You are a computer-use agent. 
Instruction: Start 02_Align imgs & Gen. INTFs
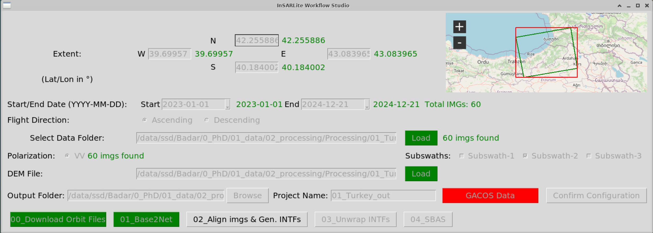click(247, 219)
